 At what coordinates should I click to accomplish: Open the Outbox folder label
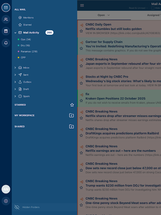pyautogui.click(x=27, y=82)
